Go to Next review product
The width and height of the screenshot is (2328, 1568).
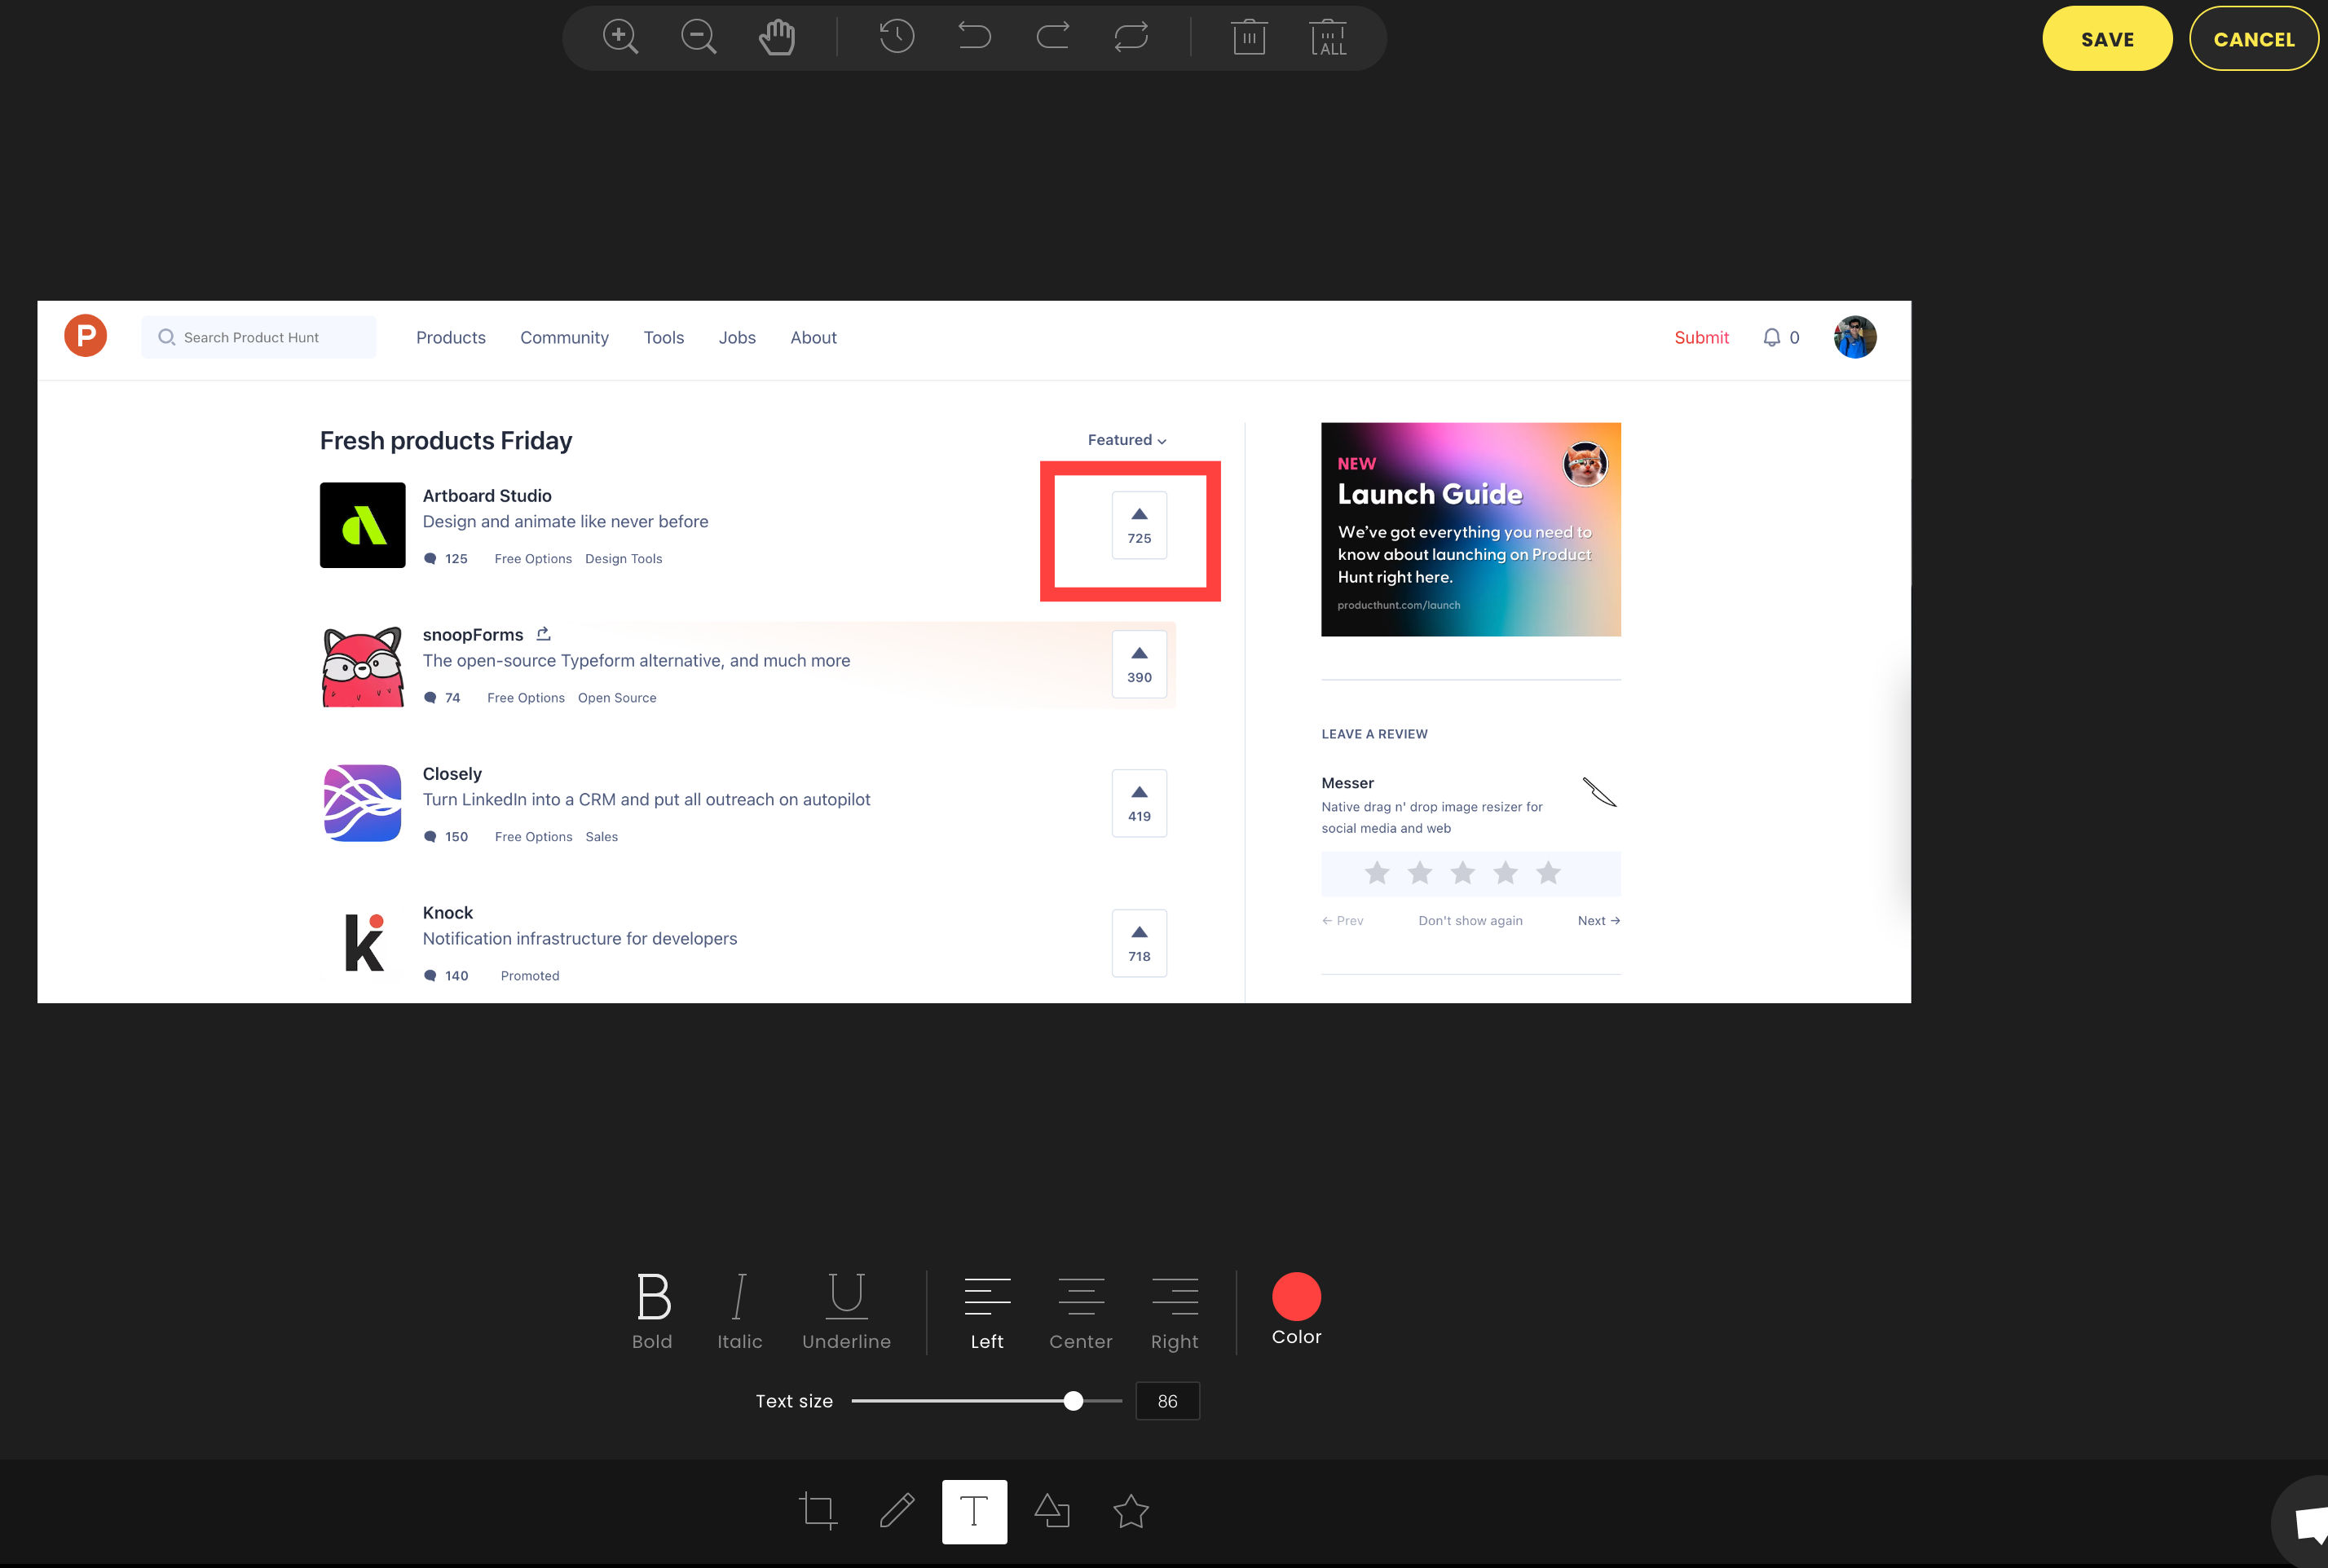(x=1598, y=921)
